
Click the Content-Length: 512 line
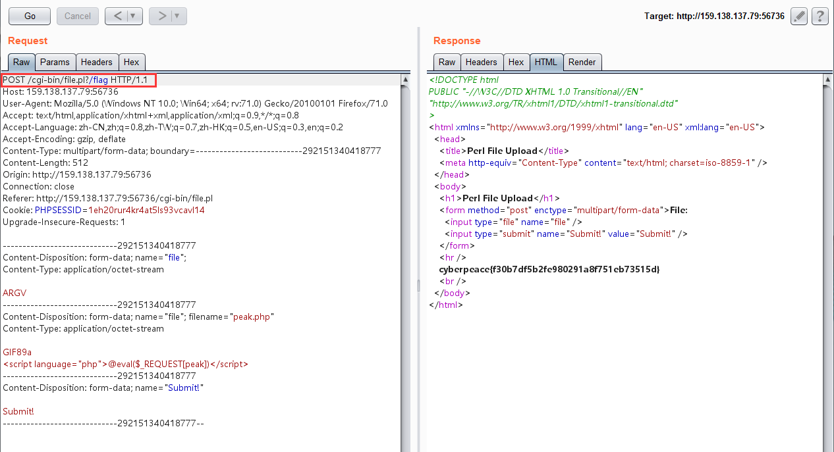45,163
